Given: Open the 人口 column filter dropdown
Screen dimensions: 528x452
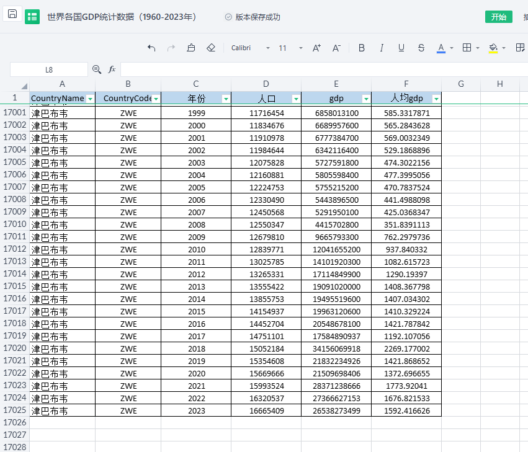Looking at the screenshot, I should pos(296,99).
